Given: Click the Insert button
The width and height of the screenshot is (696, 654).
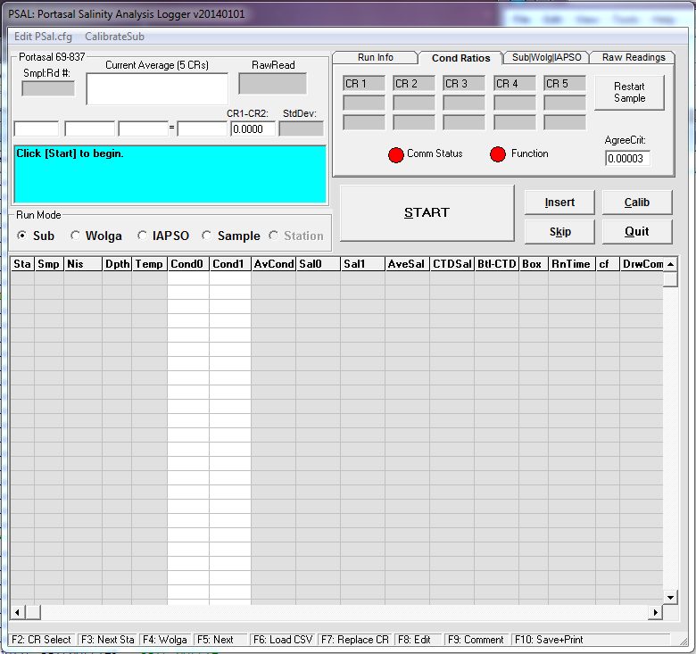Looking at the screenshot, I should point(559,203).
